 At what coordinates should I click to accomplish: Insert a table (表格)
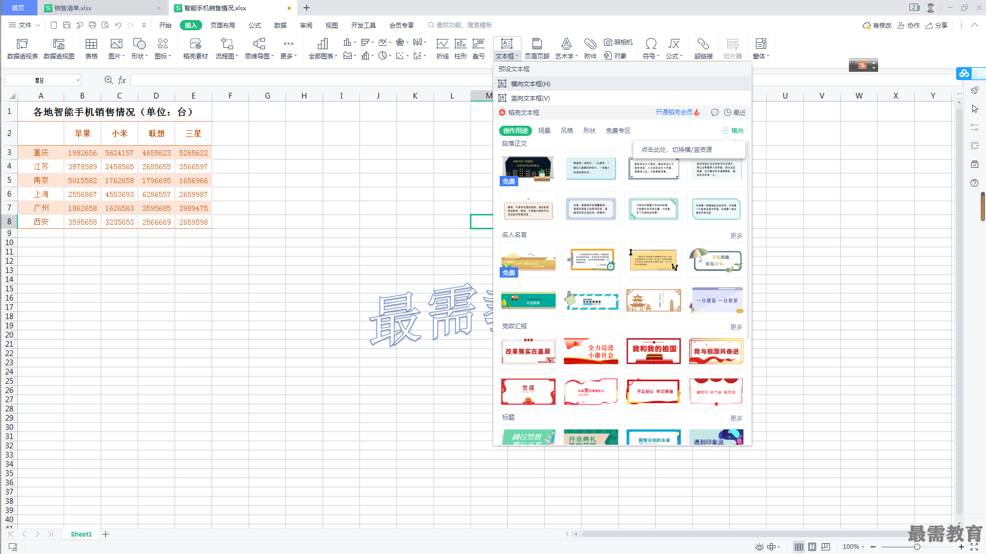[x=91, y=49]
